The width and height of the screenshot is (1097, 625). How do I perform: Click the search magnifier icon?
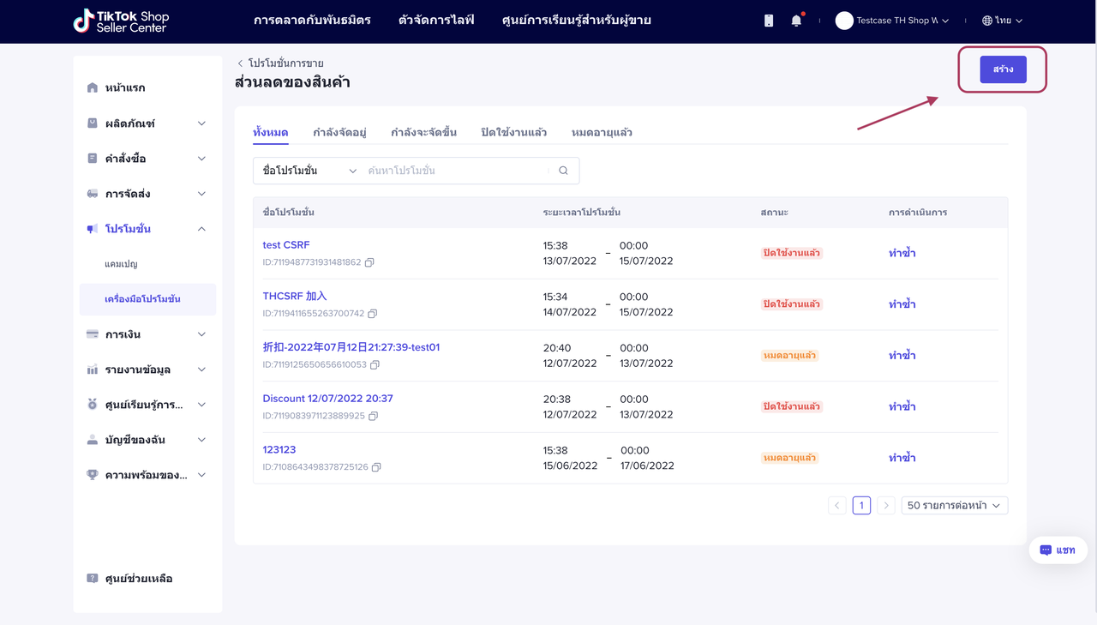(563, 171)
